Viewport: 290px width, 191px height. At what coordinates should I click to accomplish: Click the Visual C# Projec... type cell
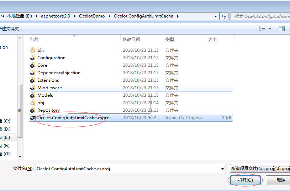[x=184, y=118]
